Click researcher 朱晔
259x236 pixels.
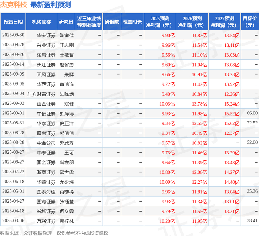pos(69,74)
